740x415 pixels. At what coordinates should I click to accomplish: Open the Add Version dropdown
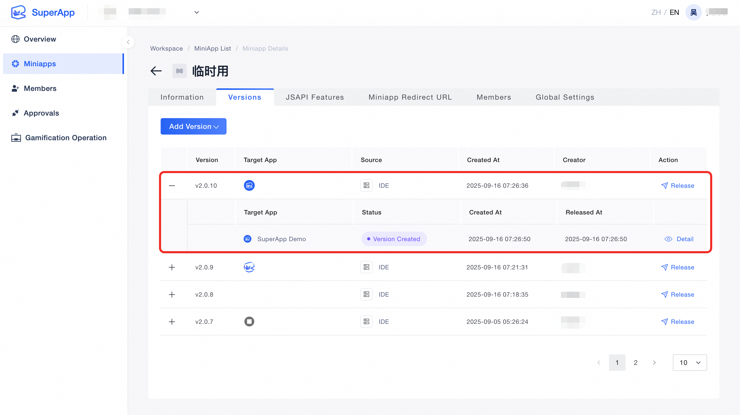click(193, 127)
